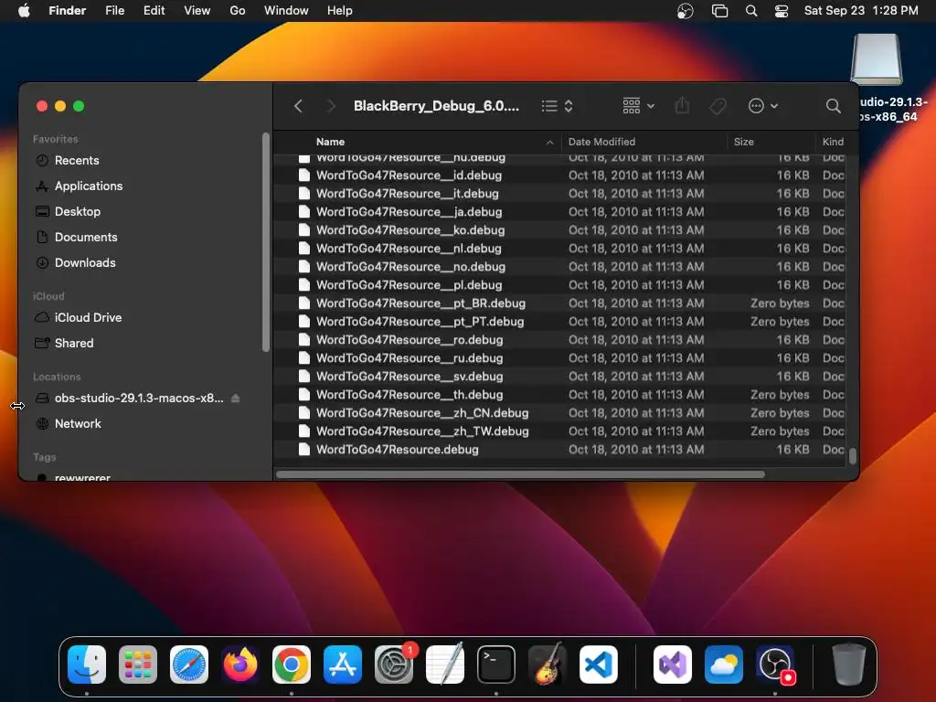Image resolution: width=936 pixels, height=702 pixels.
Task: Open the Go menu
Action: [238, 11]
